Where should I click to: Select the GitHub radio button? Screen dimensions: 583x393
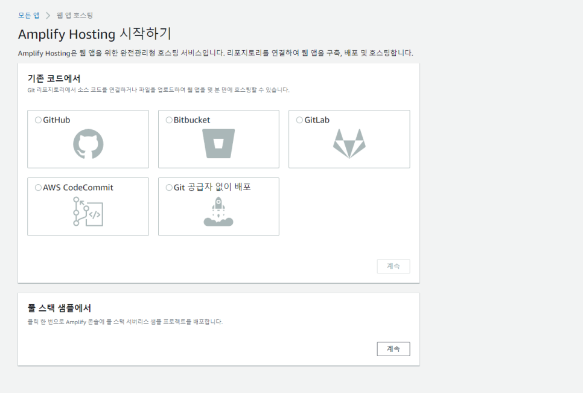38,120
